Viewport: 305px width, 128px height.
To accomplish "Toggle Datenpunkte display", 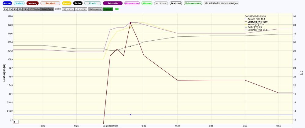I will point(95,9).
